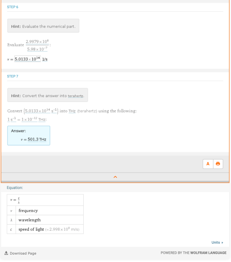Click the 1/s unit beside the Step 6 result
231x262 pixels.
[x=45, y=59]
